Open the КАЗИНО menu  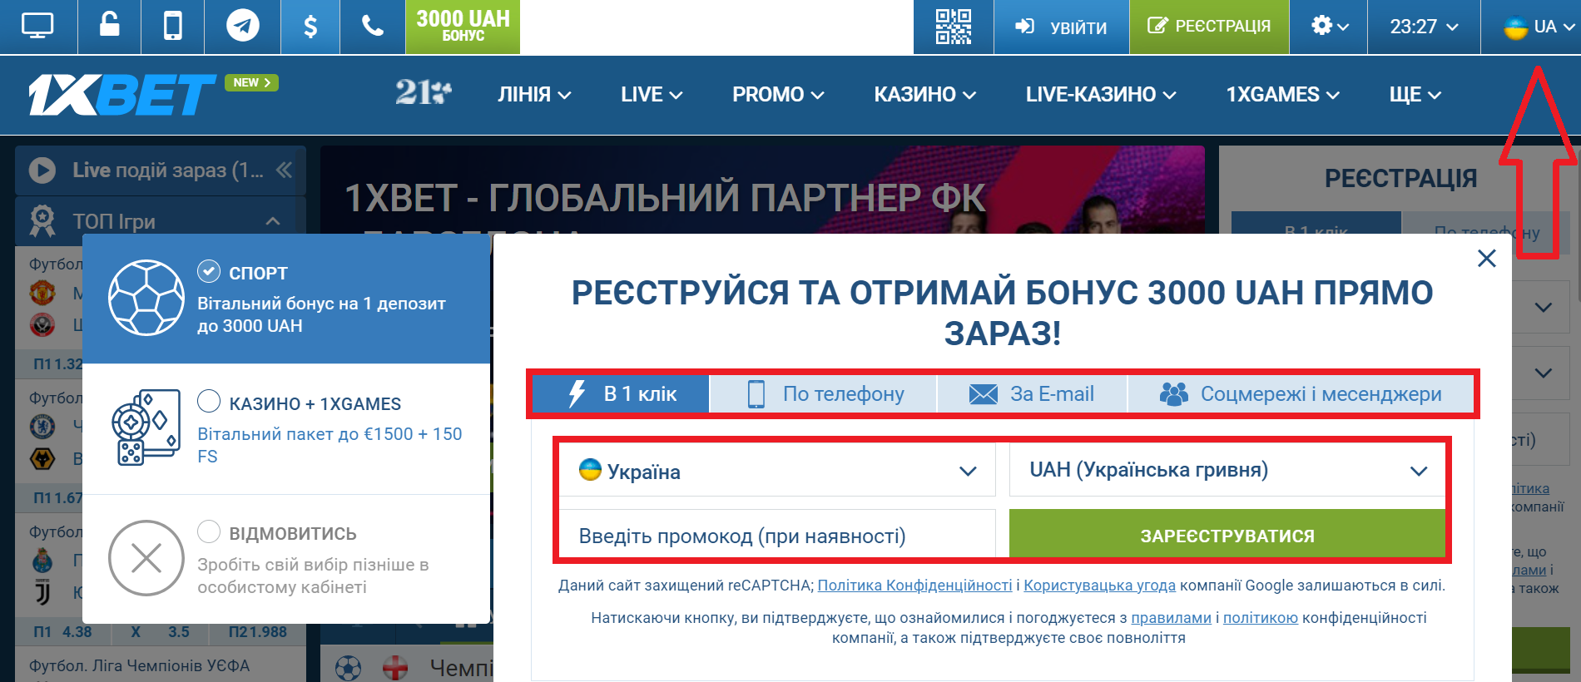pos(924,95)
